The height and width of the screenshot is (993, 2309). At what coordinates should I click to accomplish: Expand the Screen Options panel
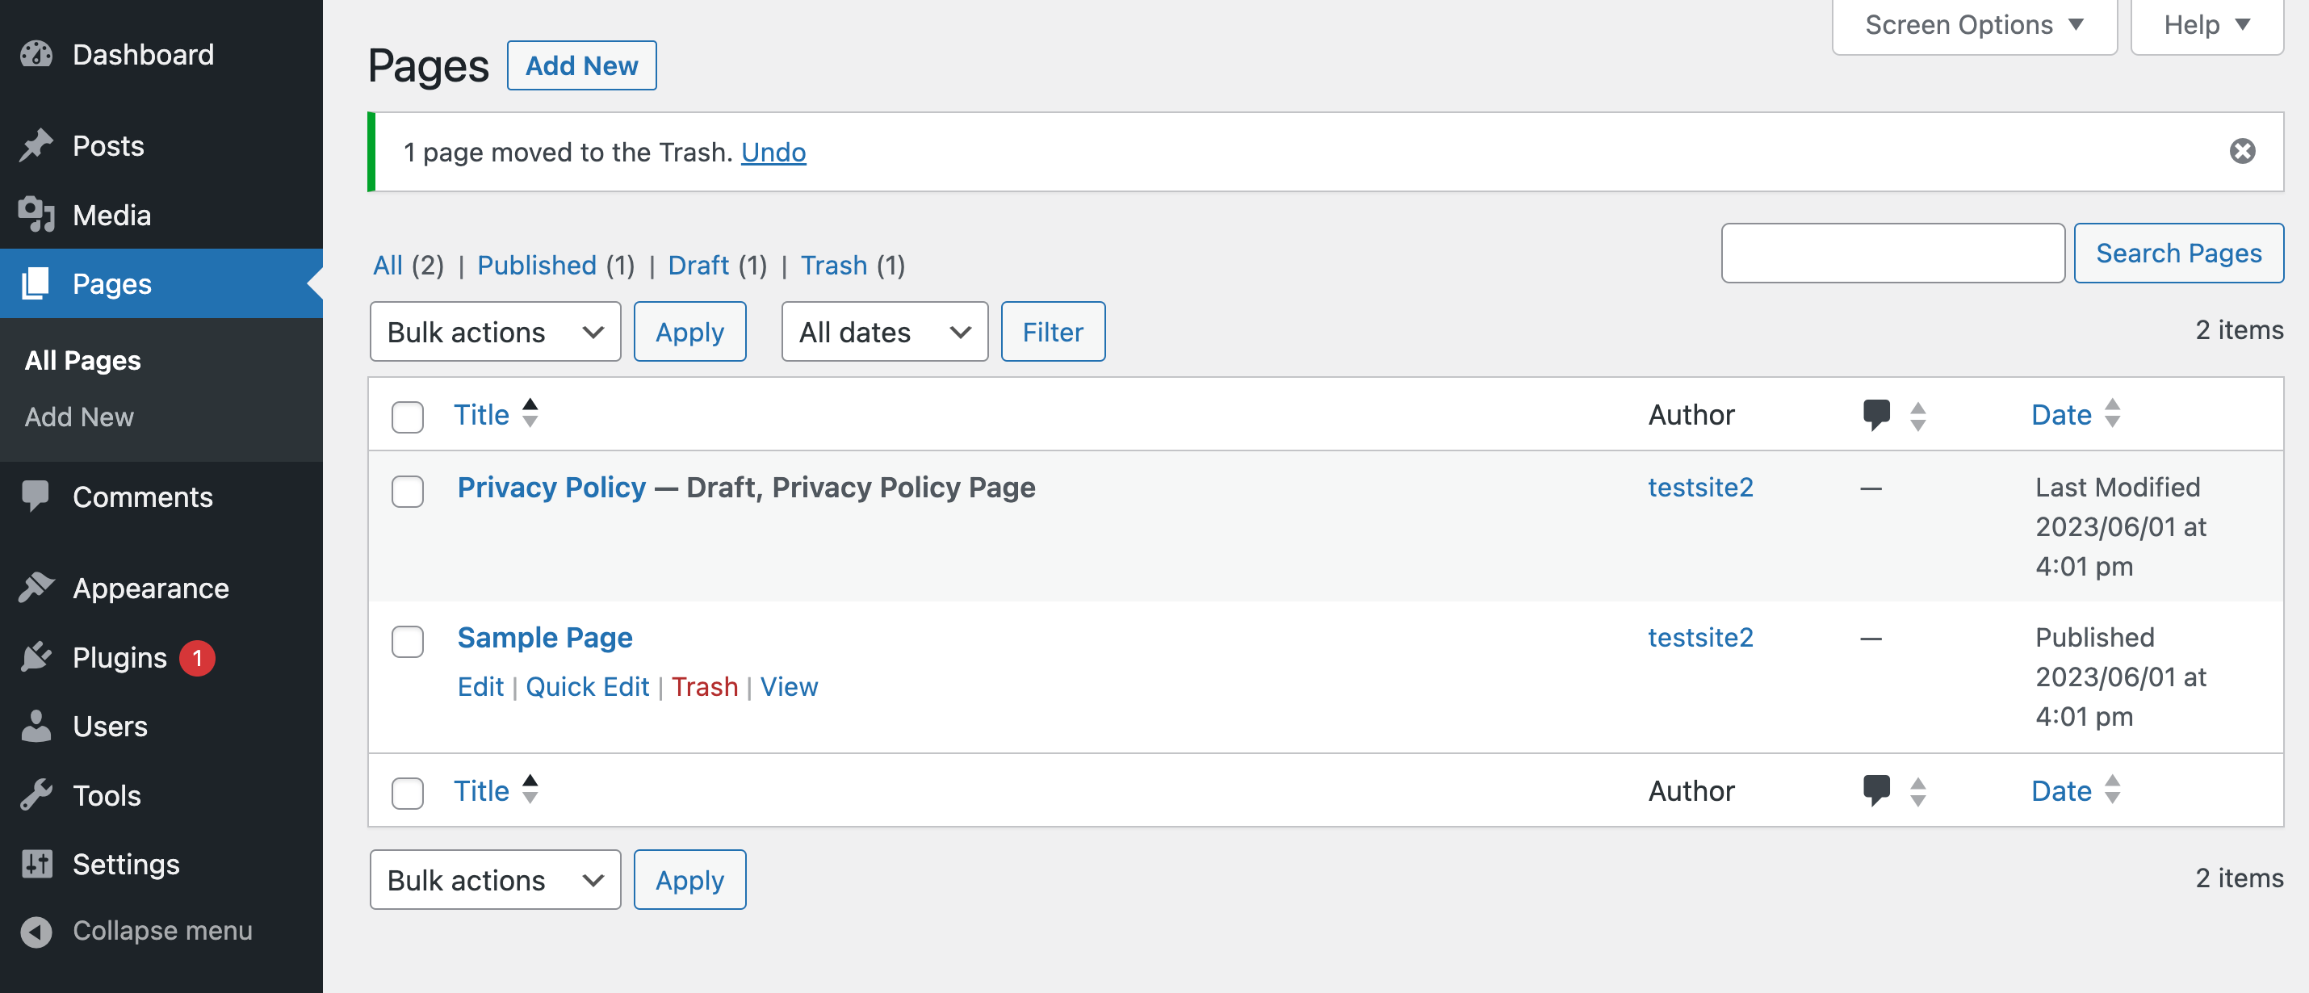1973,24
